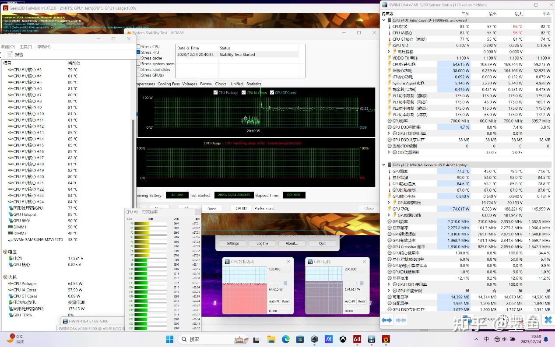Click the HWiNFO collapse-columns arrows icon

pyautogui.click(x=401, y=320)
